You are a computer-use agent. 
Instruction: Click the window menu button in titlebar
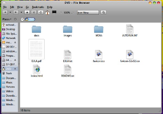coord(4,3)
